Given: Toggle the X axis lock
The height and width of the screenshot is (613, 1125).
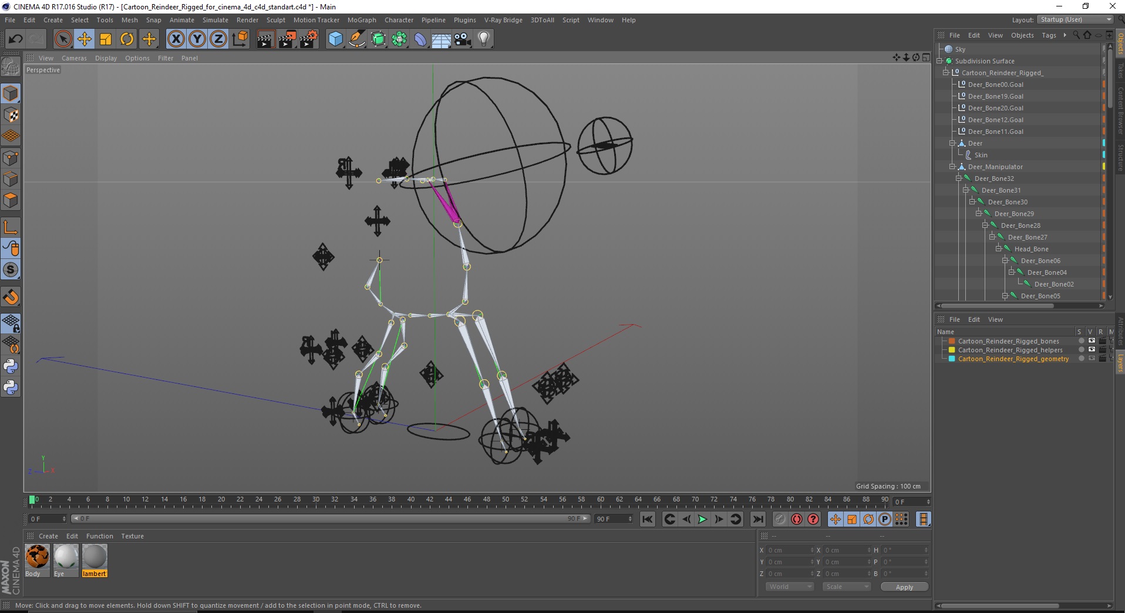Looking at the screenshot, I should pos(176,39).
